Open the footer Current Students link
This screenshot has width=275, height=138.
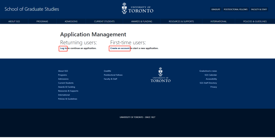coord(66,83)
